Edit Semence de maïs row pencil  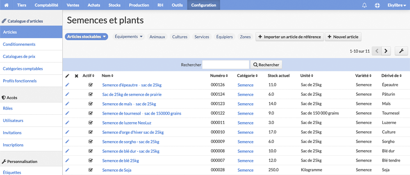tap(67, 104)
